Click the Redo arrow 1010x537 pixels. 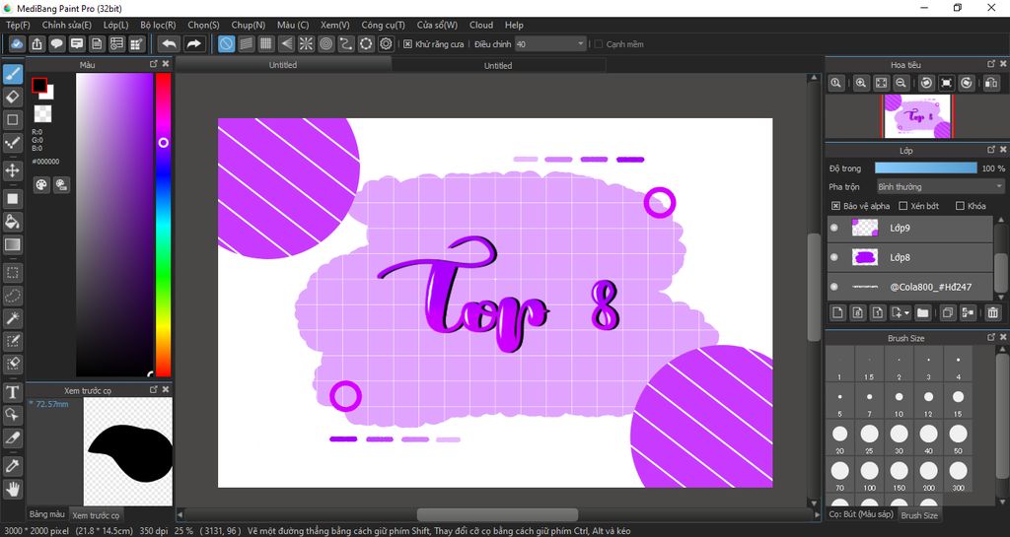(x=193, y=43)
